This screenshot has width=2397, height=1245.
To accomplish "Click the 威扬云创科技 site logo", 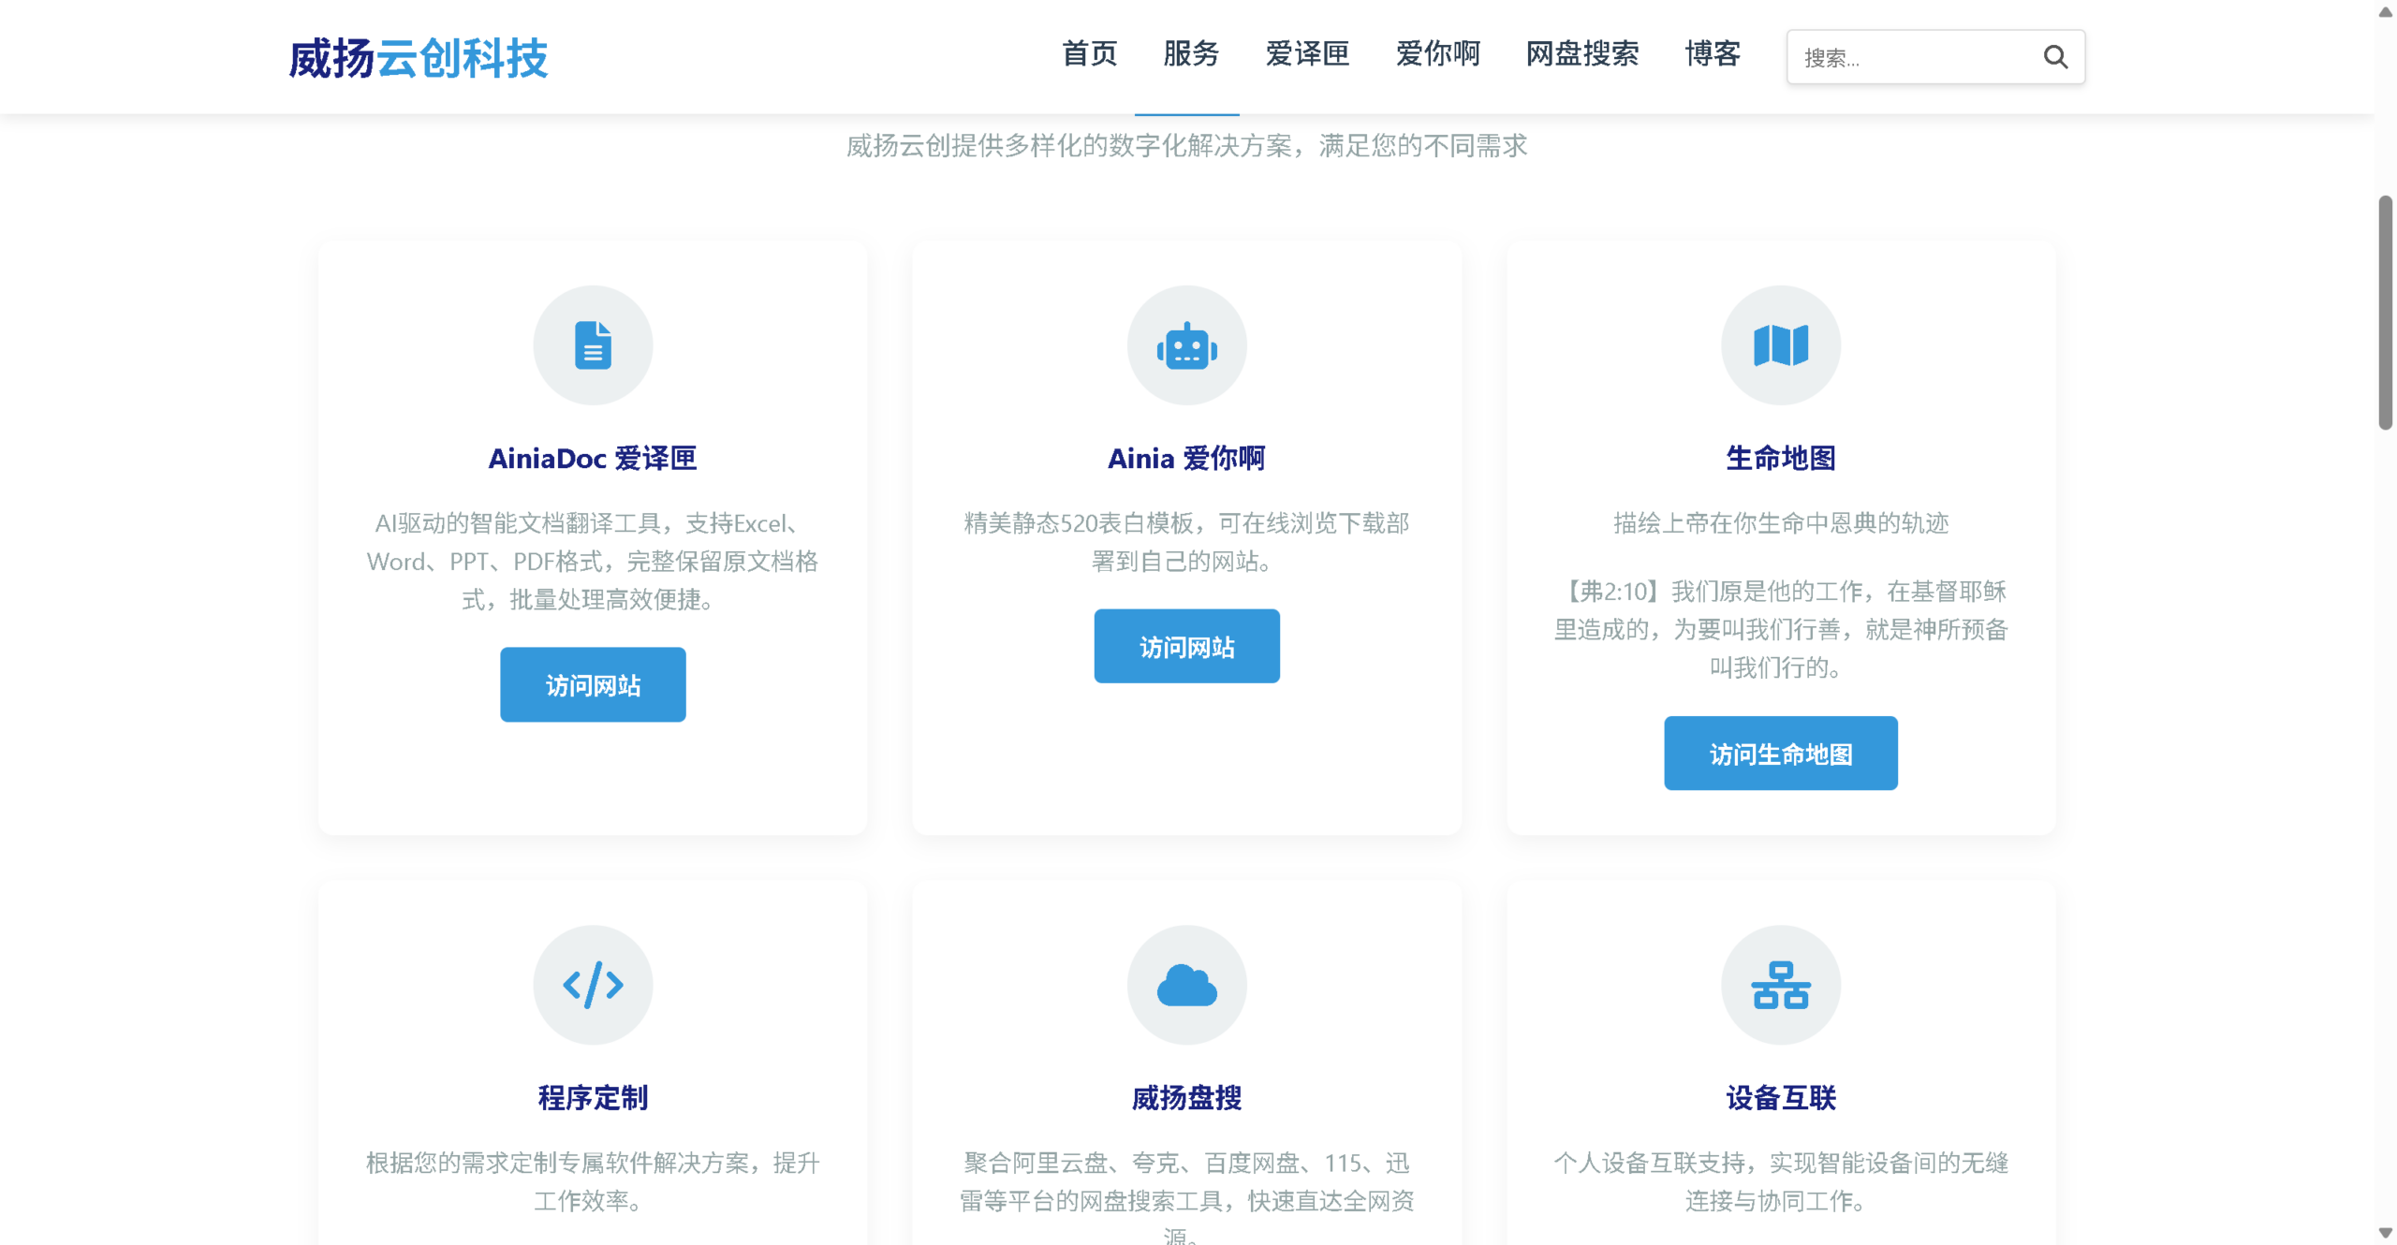I will point(418,58).
